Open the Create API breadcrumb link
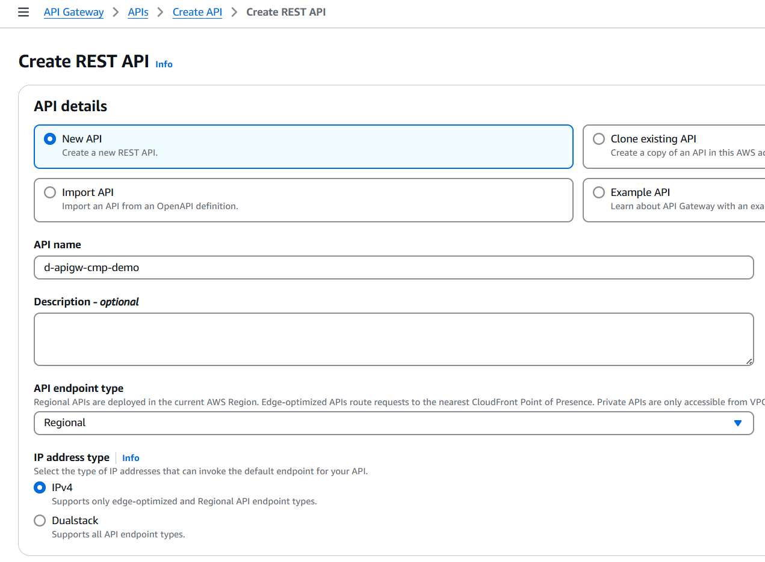This screenshot has width=765, height=562. [x=197, y=12]
